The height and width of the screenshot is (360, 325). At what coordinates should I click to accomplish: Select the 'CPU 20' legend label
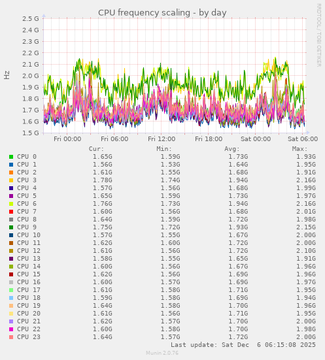point(29,314)
